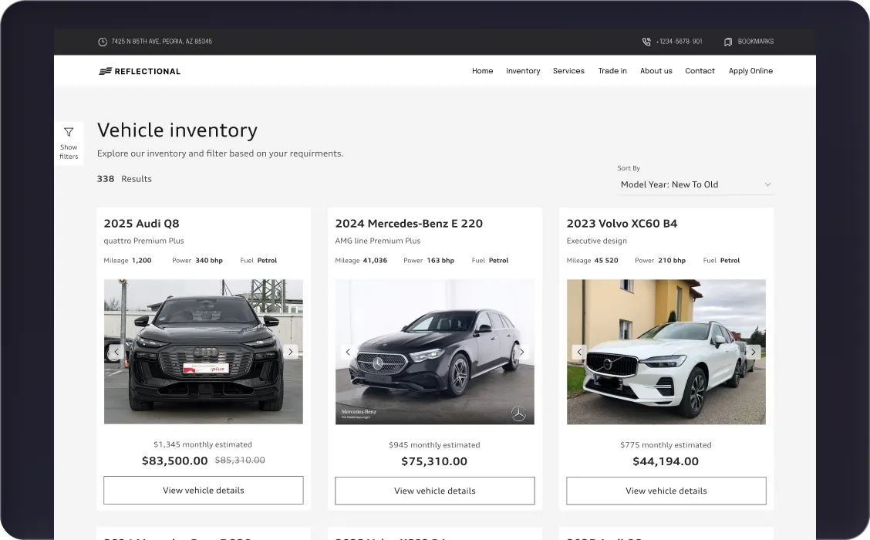870x540 pixels.
Task: Click the struck-through $85,310.00 price
Action: pyautogui.click(x=240, y=460)
